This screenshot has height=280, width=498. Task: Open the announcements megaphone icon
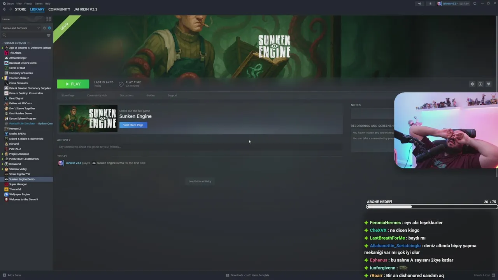click(419, 3)
